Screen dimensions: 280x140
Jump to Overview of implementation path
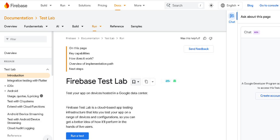(91, 64)
